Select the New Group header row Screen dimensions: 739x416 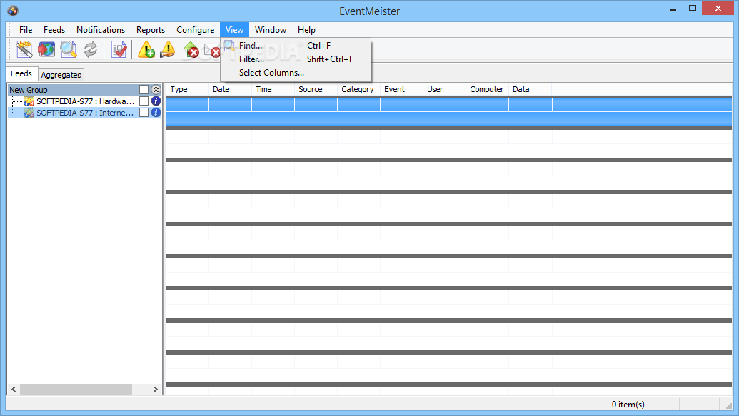pos(85,89)
